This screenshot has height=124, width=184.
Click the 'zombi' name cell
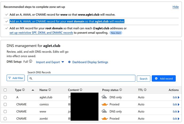[x=43, y=118]
